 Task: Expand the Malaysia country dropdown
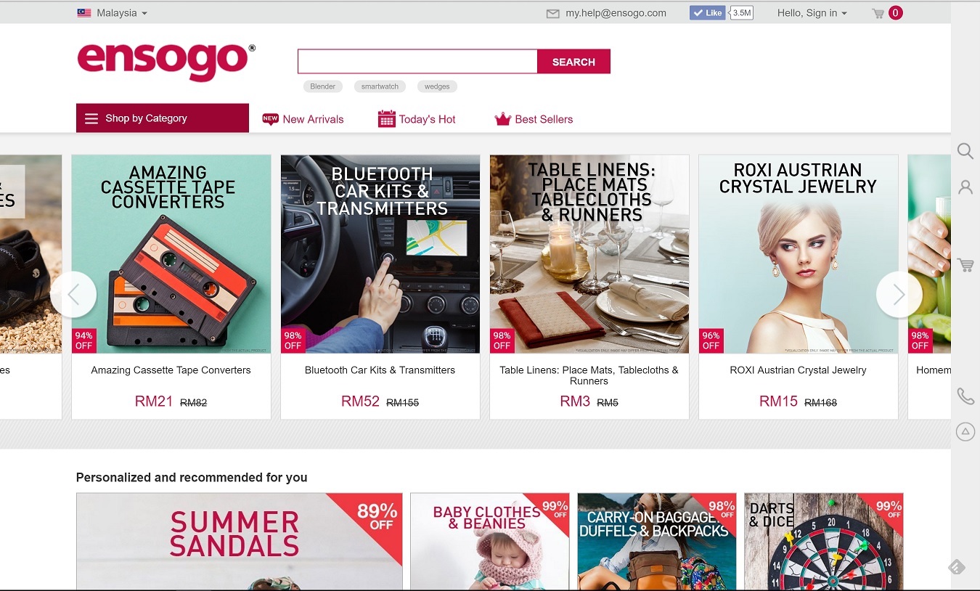pos(113,13)
